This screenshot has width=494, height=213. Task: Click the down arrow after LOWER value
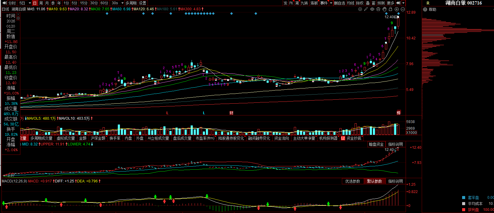tap(92, 144)
